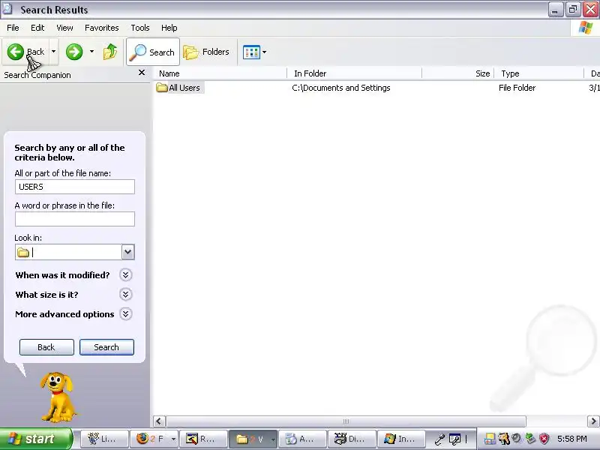Restore down the Search Results window
Viewport: 600px width, 450px height.
click(573, 10)
